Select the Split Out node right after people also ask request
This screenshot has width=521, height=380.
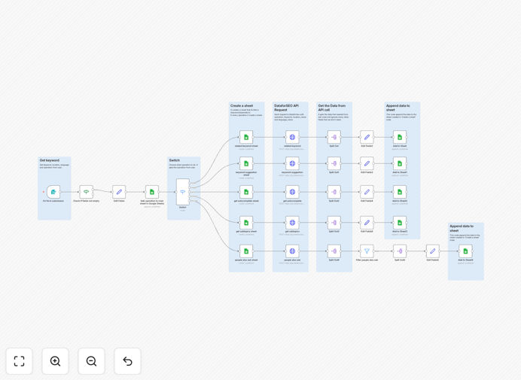tap(334, 251)
